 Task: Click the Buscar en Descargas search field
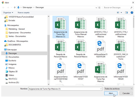pos(117,8)
